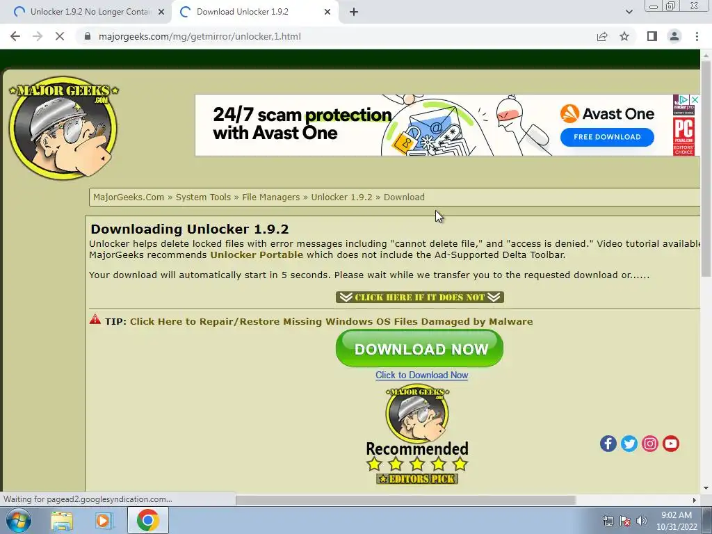This screenshot has width=712, height=534.
Task: Open a new tab
Action: click(x=354, y=12)
